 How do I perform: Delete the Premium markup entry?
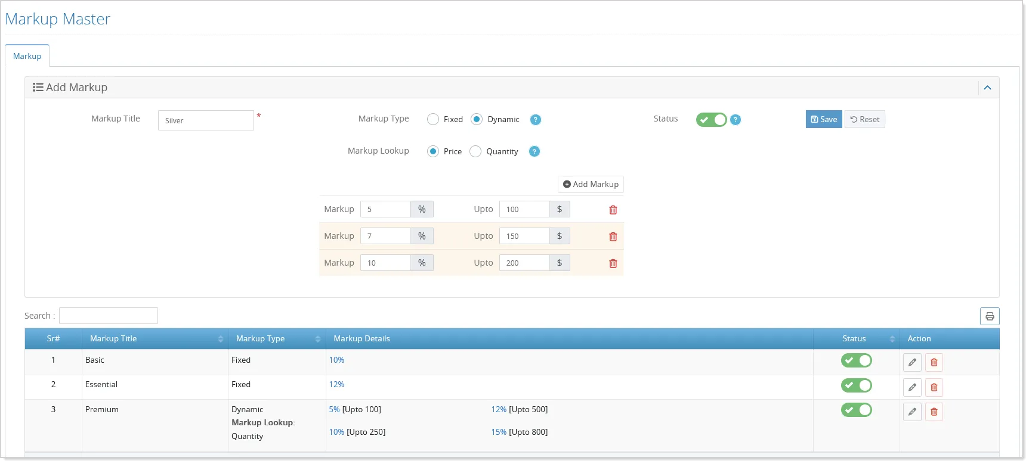coord(934,412)
